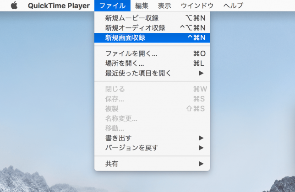This screenshot has height=192, width=295.
Task: Open the Apple logo menu
Action: [14, 5]
